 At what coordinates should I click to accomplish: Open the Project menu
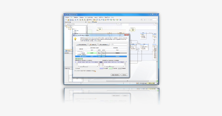[67, 17]
